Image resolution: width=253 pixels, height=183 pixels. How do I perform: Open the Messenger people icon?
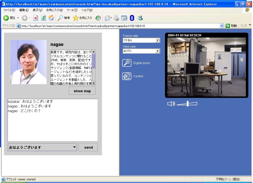(140, 18)
